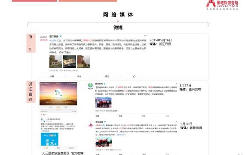Viewport: 245px width, 155px height.
Task: Select the highlighted middle tab in phone screenshot
Action: point(58,107)
